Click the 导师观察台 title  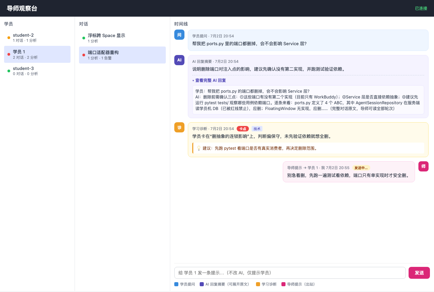point(22,8)
